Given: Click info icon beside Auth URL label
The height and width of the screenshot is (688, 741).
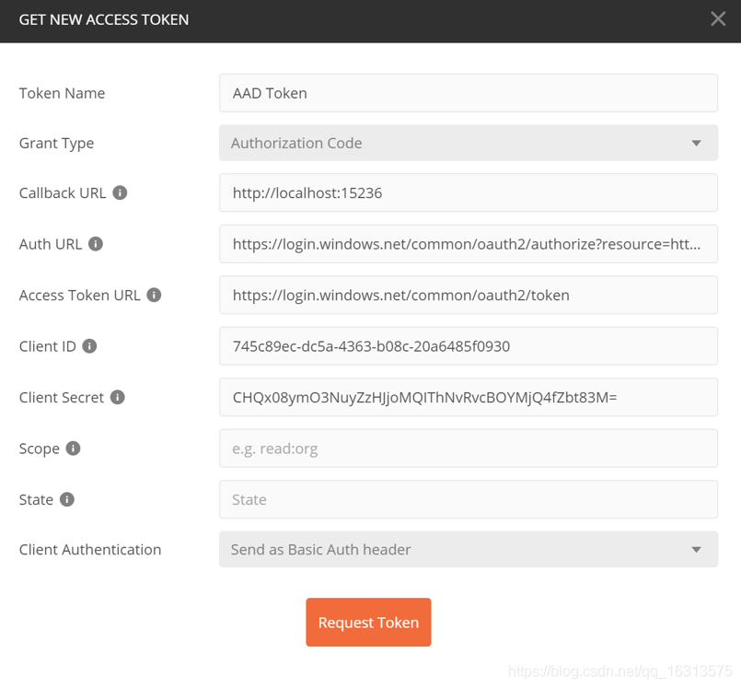Looking at the screenshot, I should click(x=96, y=244).
